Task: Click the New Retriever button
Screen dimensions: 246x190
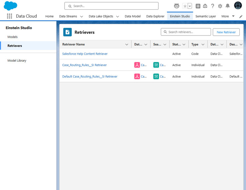Action: 226,32
